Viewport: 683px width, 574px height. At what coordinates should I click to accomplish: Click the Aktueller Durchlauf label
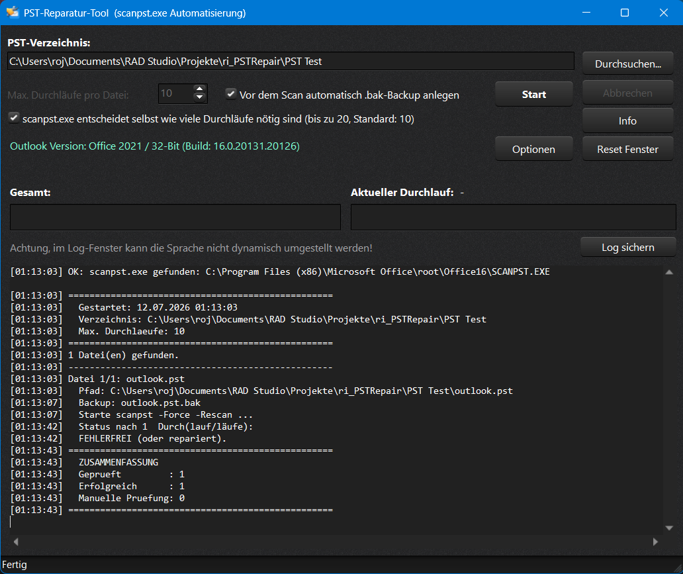tap(402, 192)
